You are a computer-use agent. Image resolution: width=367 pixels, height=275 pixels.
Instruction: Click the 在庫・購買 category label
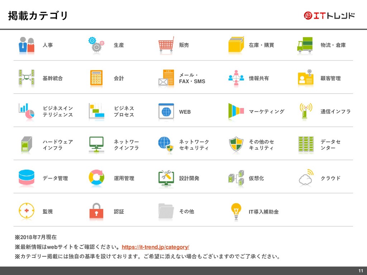(x=261, y=45)
